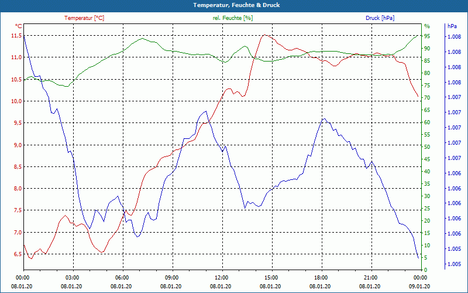Click the '18:00' time axis label

320,278
